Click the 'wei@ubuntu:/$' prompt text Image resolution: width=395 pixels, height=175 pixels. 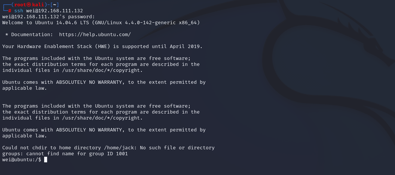[22, 160]
